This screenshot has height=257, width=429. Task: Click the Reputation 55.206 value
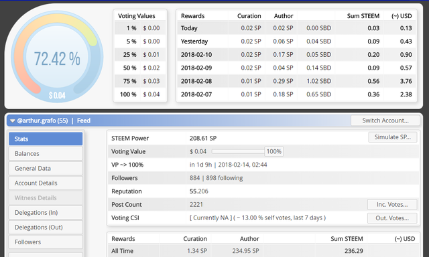point(199,191)
